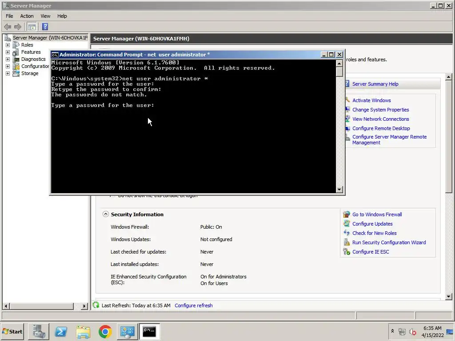Click the taskbar clock showing 6:35 AM
The height and width of the screenshot is (341, 455).
(432, 328)
